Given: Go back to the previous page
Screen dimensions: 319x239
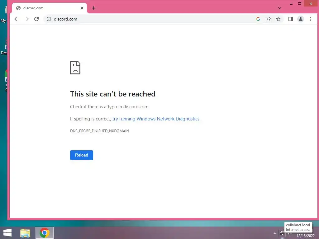Looking at the screenshot, I should coord(17,19).
